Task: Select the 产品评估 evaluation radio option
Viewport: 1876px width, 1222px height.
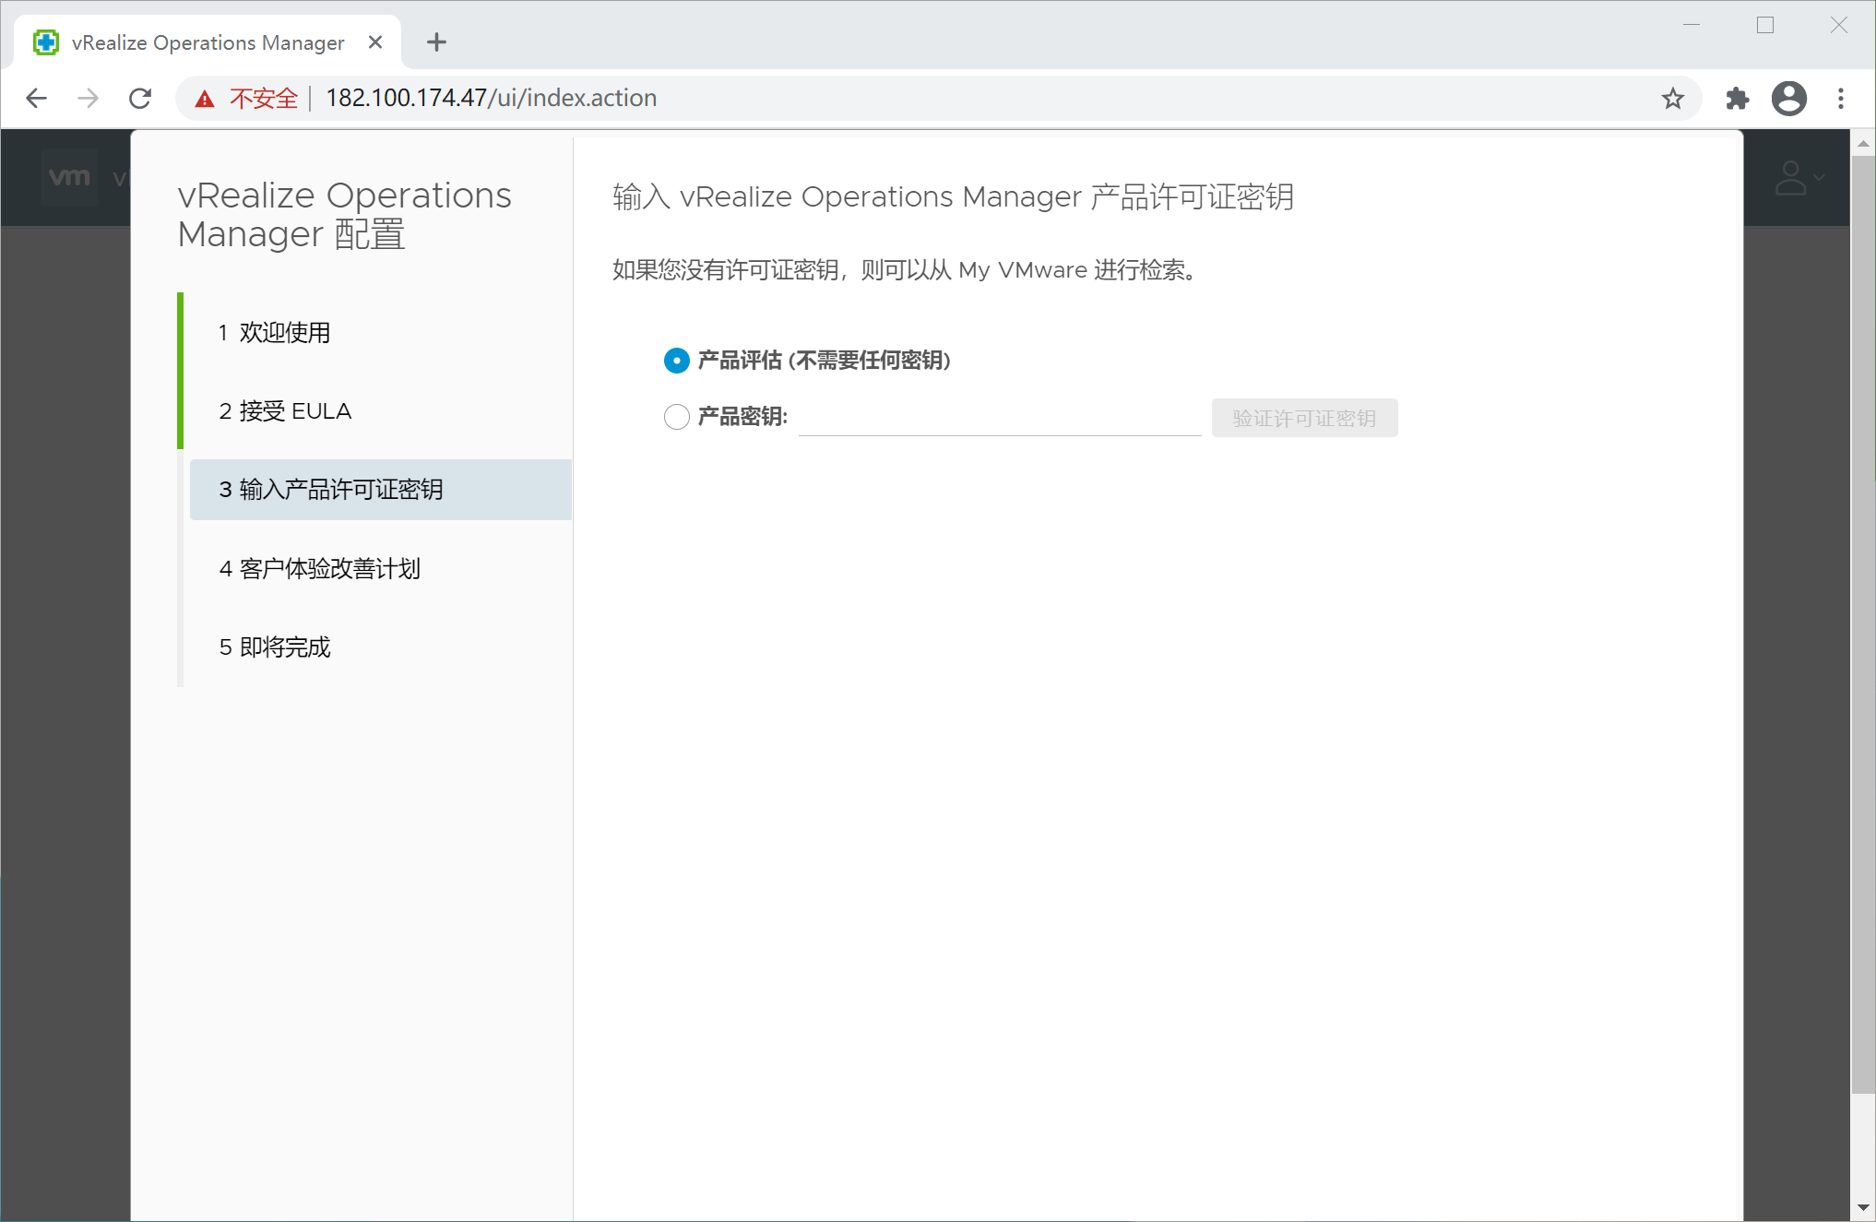Action: pyautogui.click(x=676, y=361)
